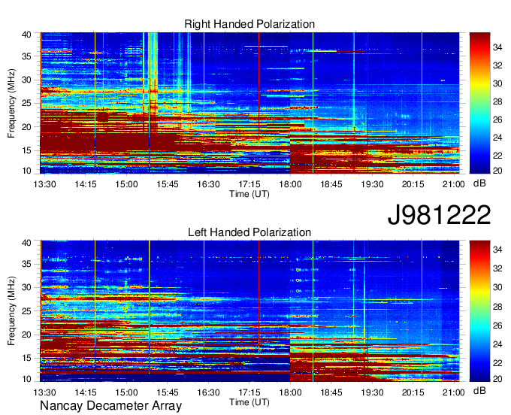
Task: Click the 14:15 tick under Left Handed plot
Action: (x=86, y=392)
